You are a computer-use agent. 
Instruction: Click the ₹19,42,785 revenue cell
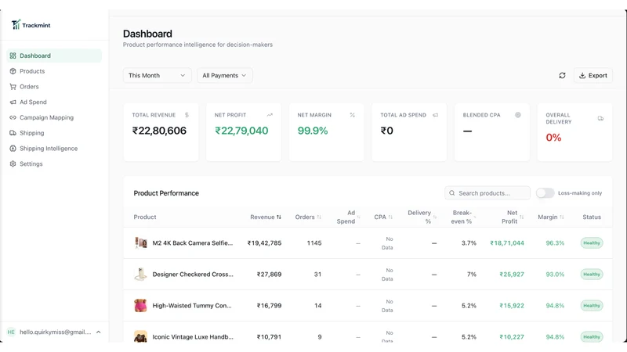(264, 243)
